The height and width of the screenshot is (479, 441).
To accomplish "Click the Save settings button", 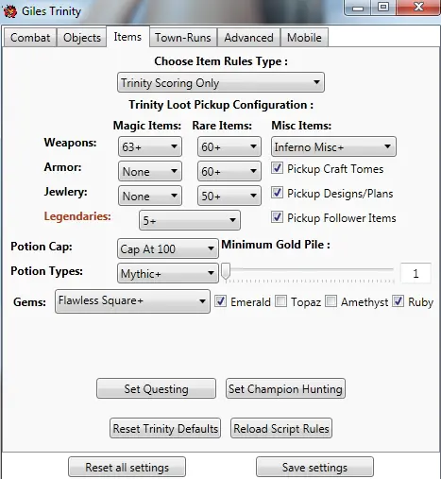I will click(x=314, y=467).
